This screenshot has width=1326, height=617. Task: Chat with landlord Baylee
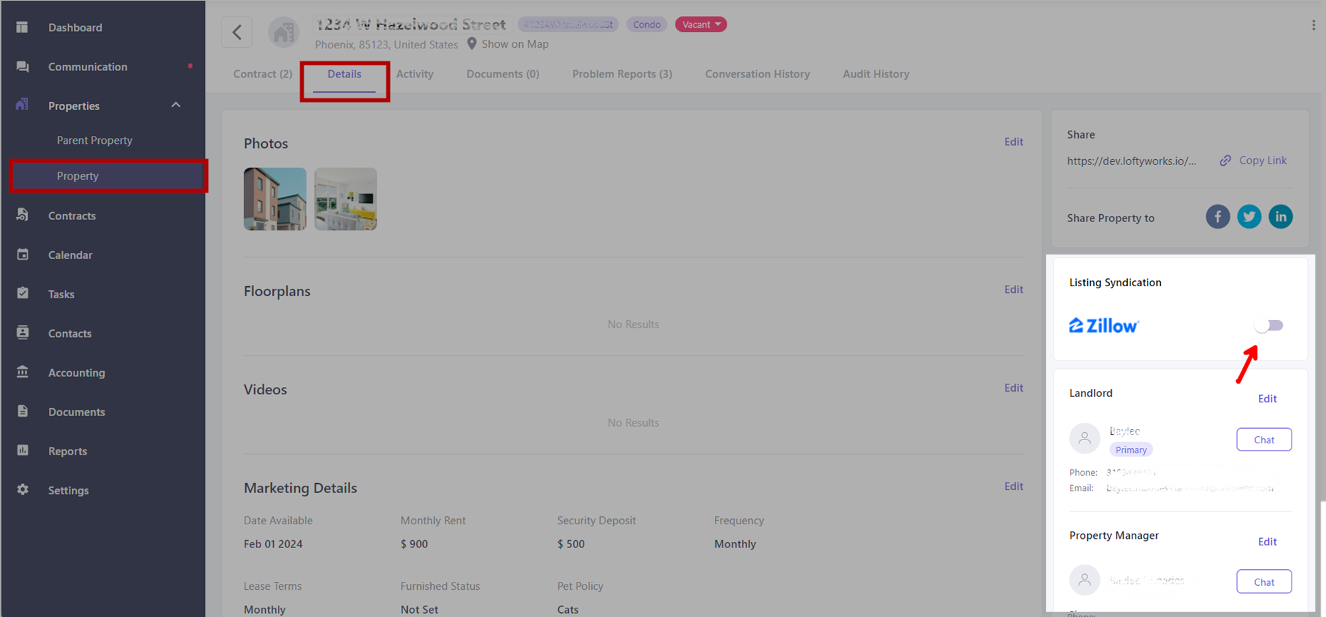point(1264,439)
